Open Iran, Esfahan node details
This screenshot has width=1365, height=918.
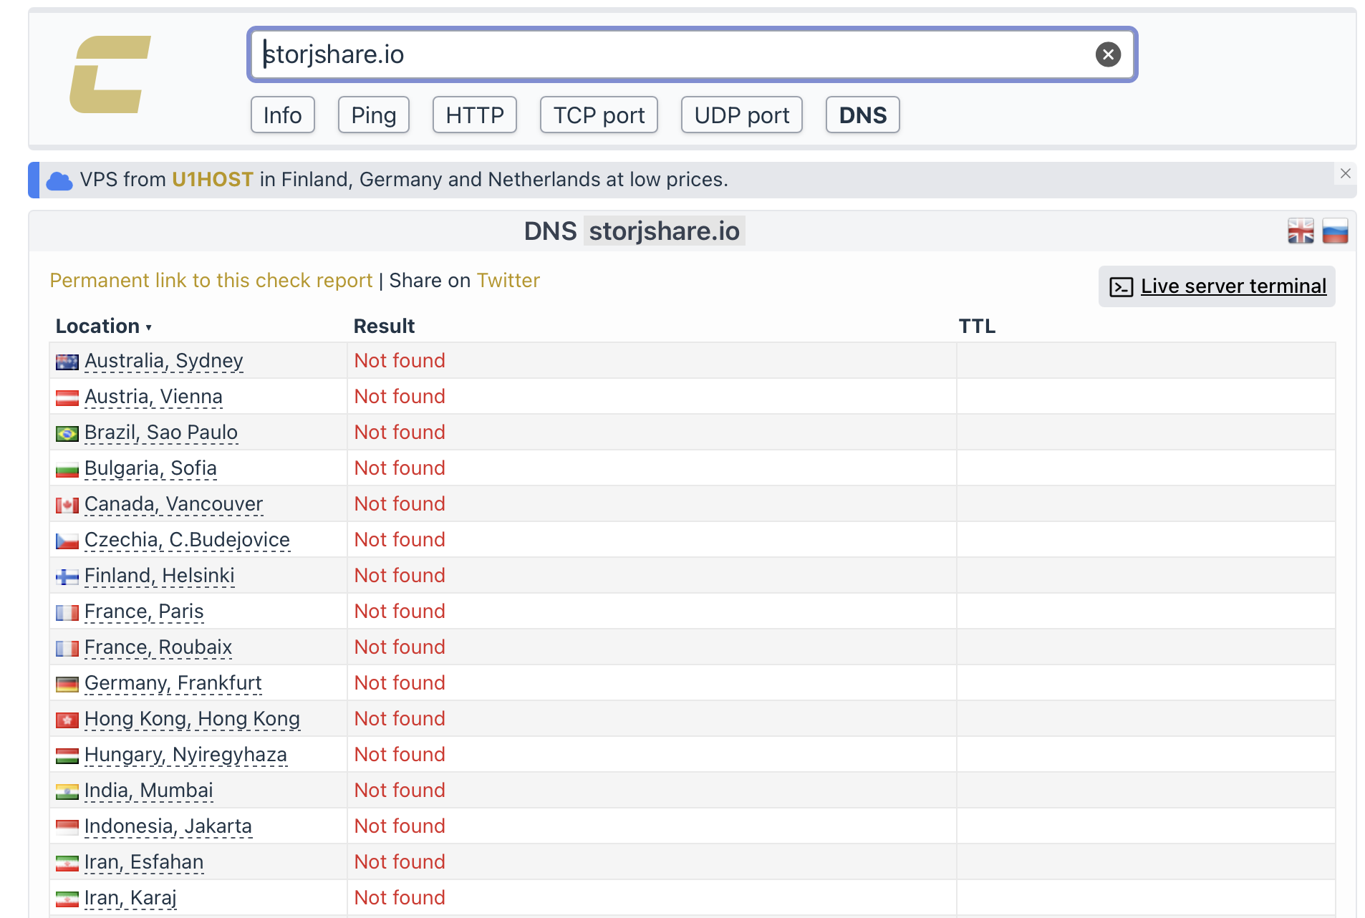(144, 862)
